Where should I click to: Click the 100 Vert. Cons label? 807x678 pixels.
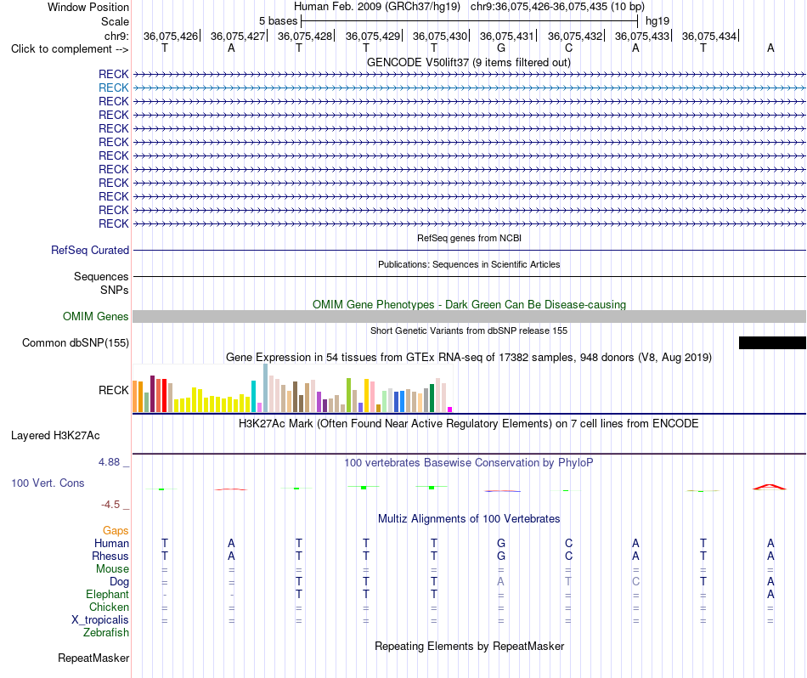(x=48, y=483)
